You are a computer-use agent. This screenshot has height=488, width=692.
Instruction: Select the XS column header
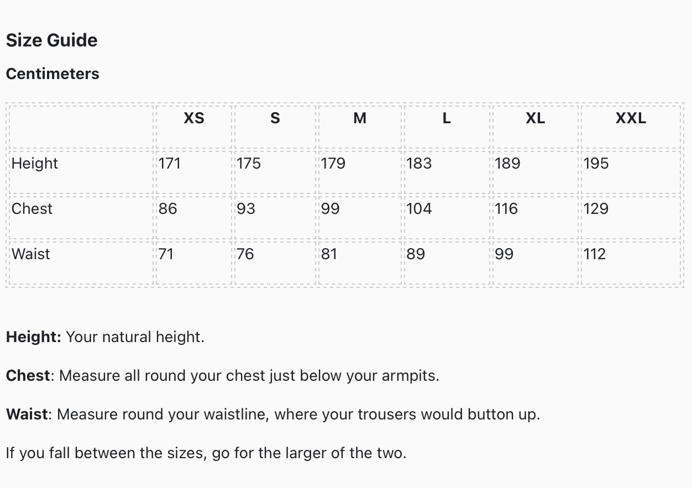pos(194,118)
